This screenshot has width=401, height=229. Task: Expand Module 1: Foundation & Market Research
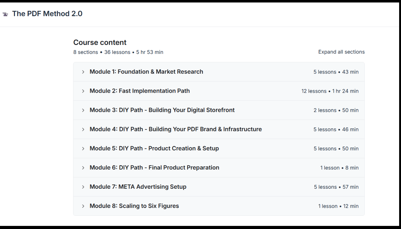pos(83,72)
